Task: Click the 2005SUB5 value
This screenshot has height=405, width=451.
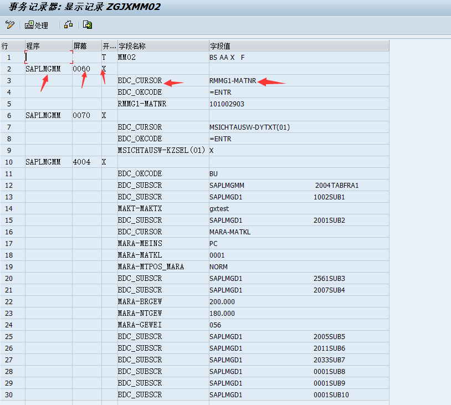Action: pos(329,337)
